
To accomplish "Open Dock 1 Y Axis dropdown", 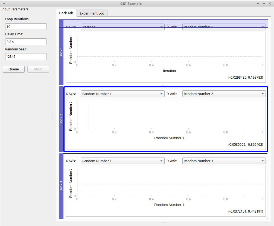I will [x=224, y=27].
